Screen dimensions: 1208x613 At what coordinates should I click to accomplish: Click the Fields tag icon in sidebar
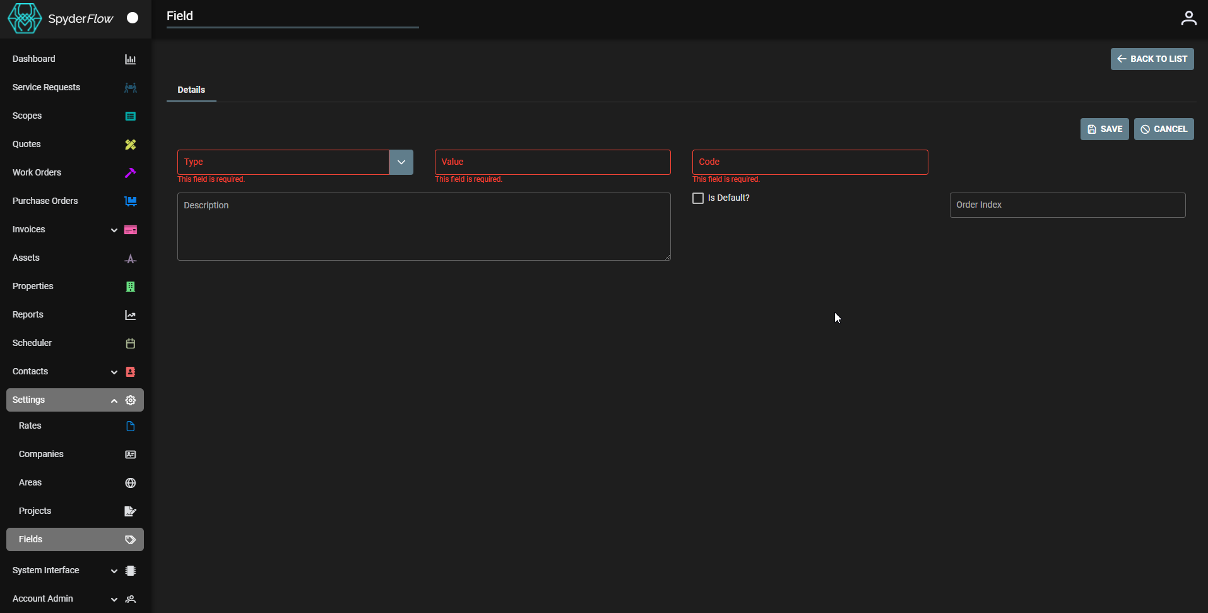tap(129, 540)
